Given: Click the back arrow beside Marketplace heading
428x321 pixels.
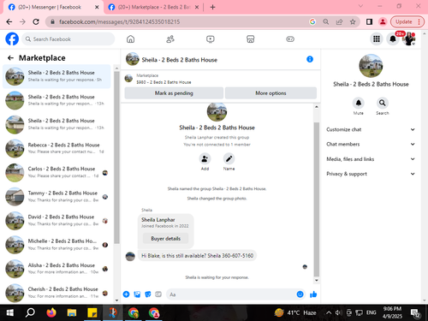Looking at the screenshot, I should click(x=10, y=58).
